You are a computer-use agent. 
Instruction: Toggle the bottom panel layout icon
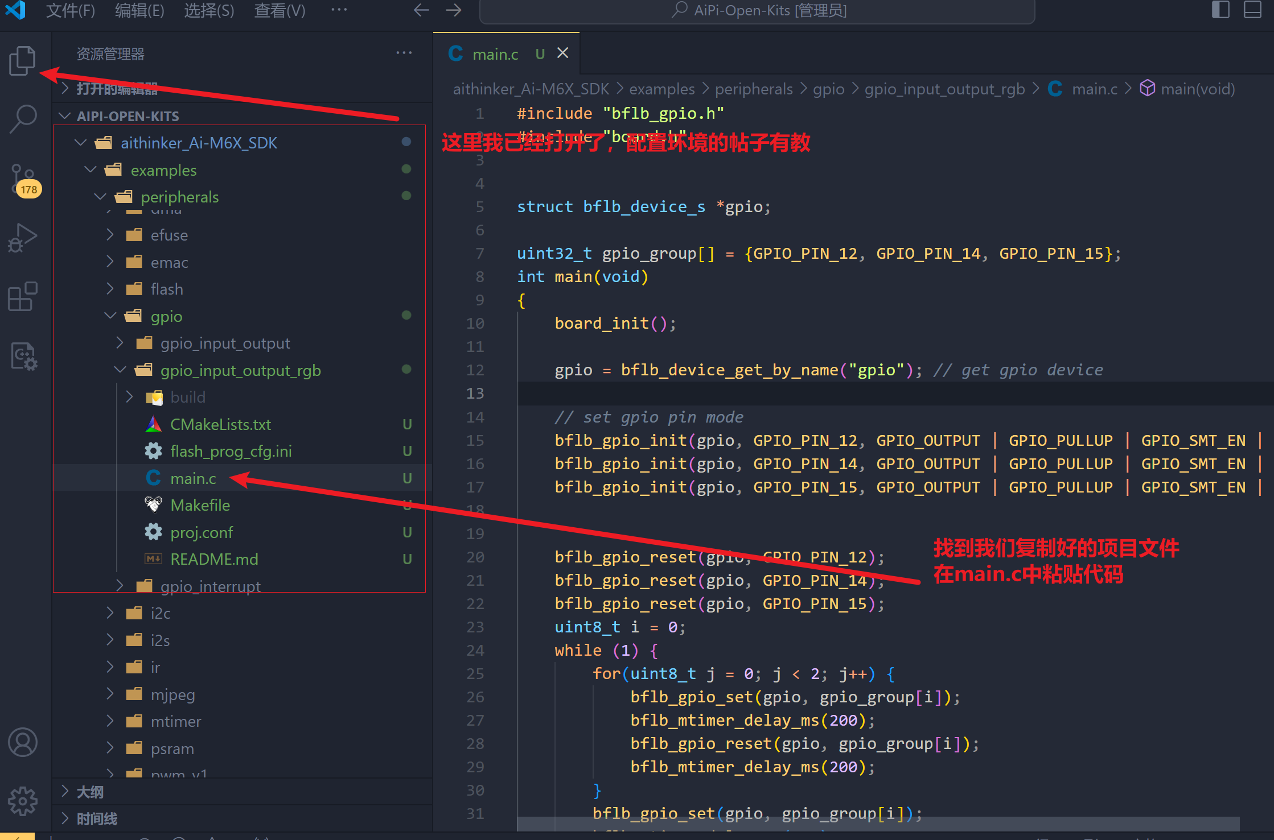pyautogui.click(x=1253, y=10)
